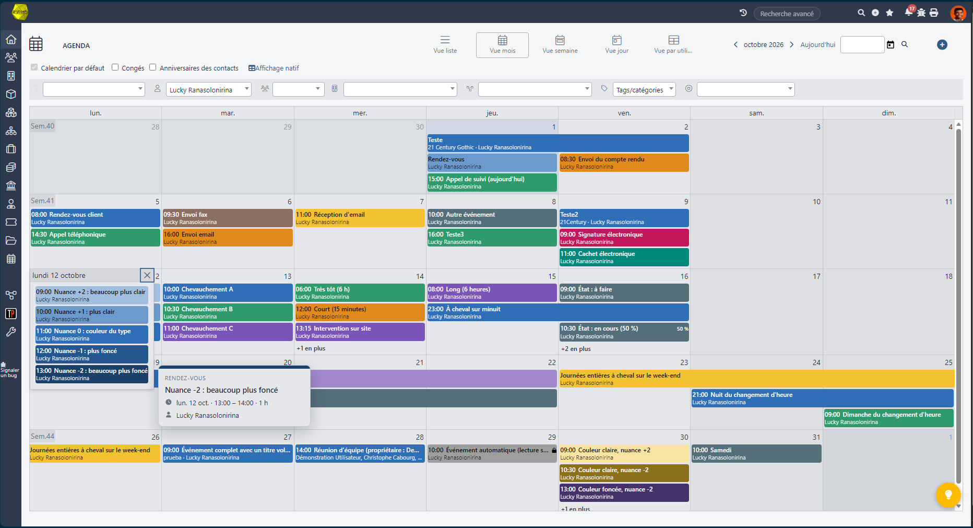Open the wrench tools icon in the sidebar
Viewport: 973px width, 528px height.
11,332
